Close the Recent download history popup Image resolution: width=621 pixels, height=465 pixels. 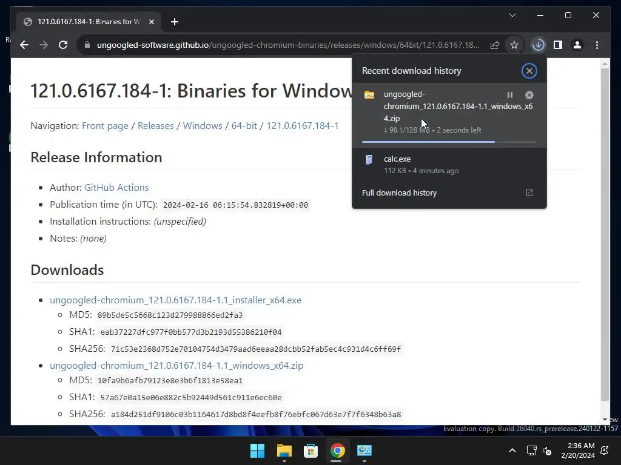(529, 71)
